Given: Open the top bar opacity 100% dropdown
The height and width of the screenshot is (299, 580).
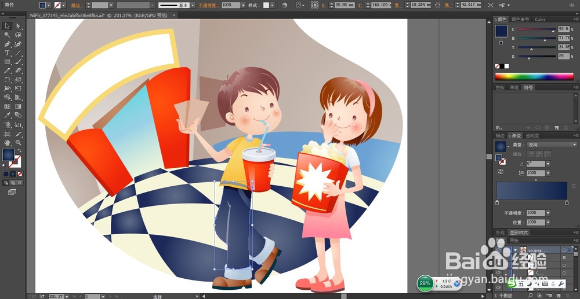Looking at the screenshot, I should (x=243, y=5).
